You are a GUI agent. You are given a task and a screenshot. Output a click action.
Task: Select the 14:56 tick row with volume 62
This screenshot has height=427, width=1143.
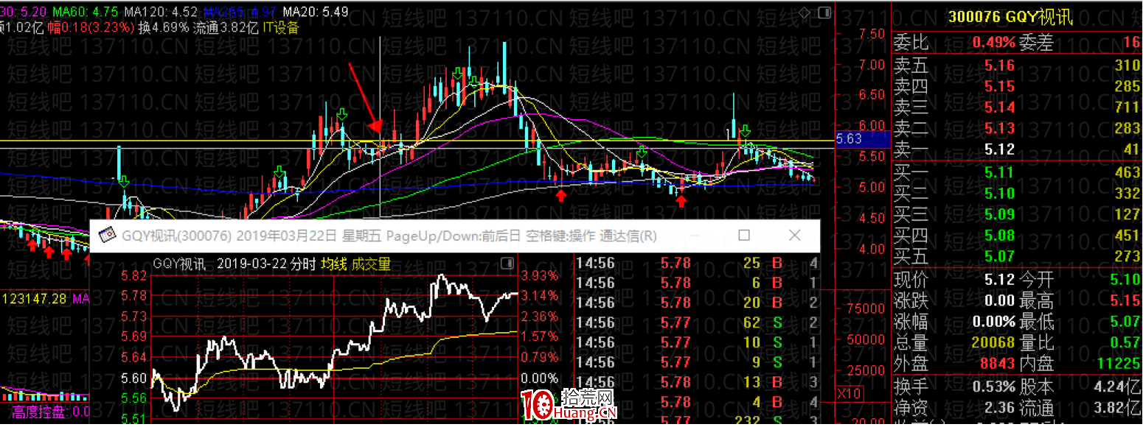(x=697, y=322)
